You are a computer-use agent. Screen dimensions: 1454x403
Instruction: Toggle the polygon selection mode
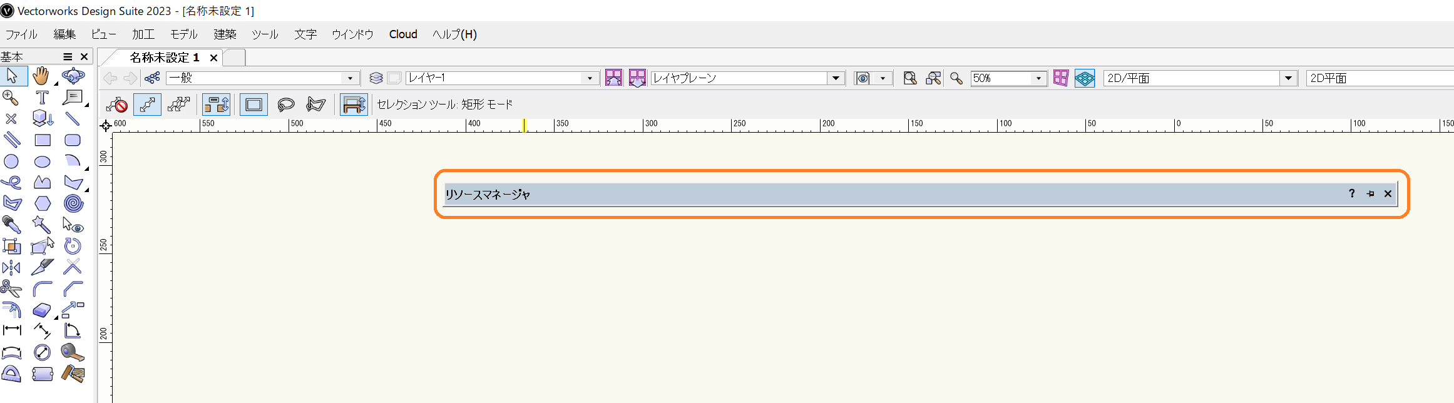pyautogui.click(x=316, y=105)
